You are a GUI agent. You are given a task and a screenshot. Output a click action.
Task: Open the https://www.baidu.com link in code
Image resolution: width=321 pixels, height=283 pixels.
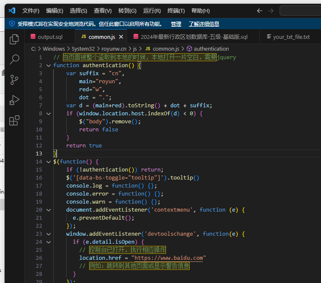point(169,258)
